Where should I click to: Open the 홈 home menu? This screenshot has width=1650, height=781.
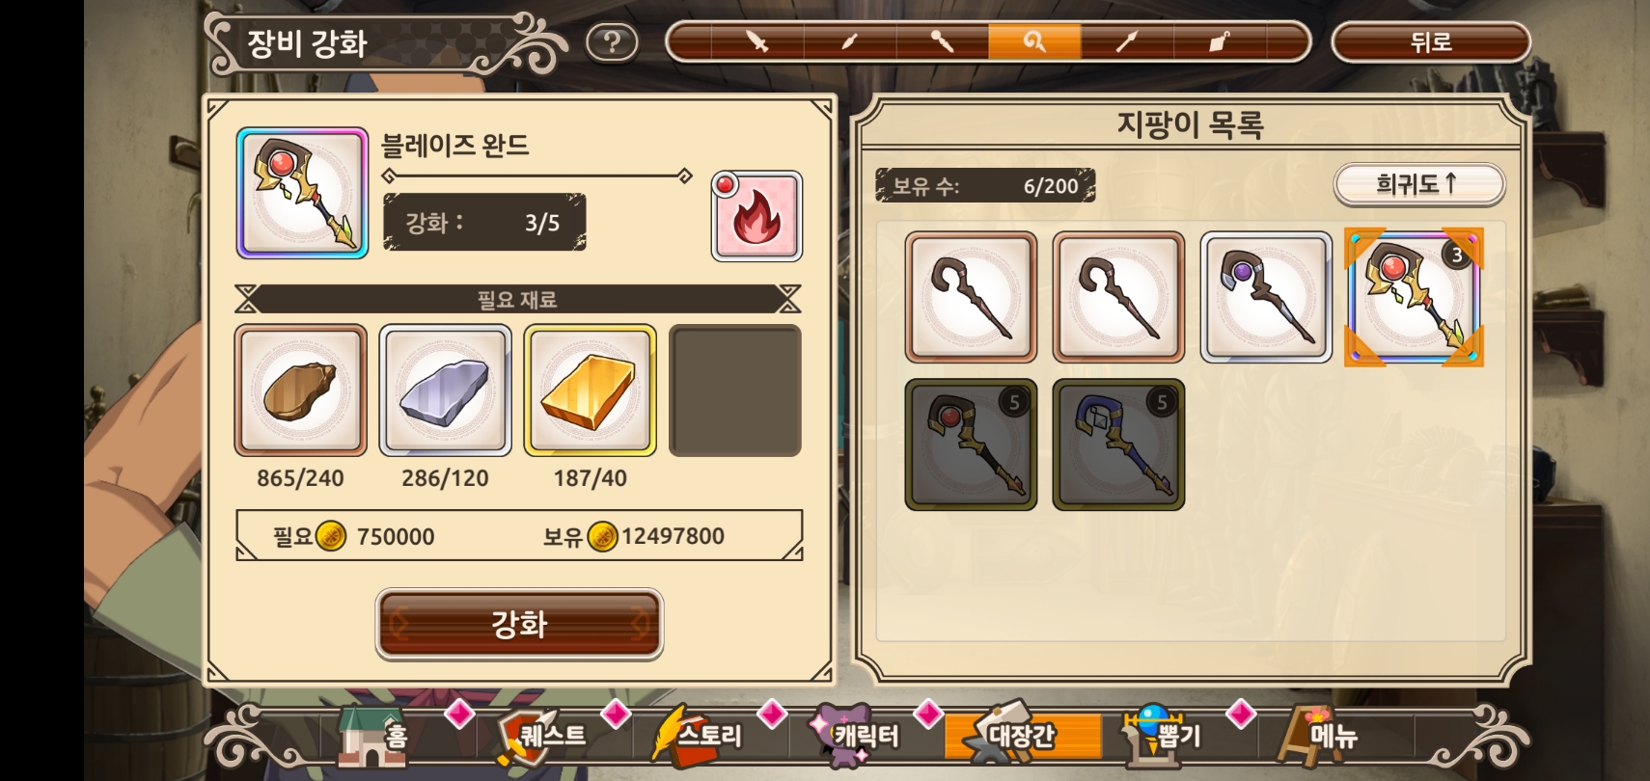(x=373, y=737)
